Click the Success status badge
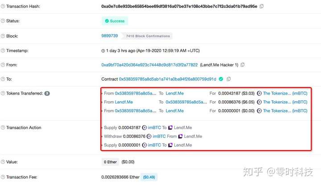 [x=115, y=21]
